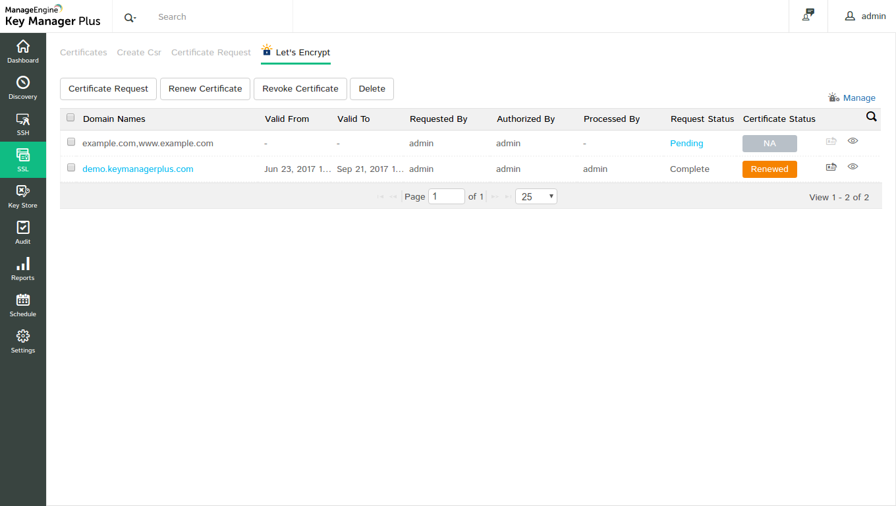Click the admin user profile icon
896x506 pixels.
point(850,16)
